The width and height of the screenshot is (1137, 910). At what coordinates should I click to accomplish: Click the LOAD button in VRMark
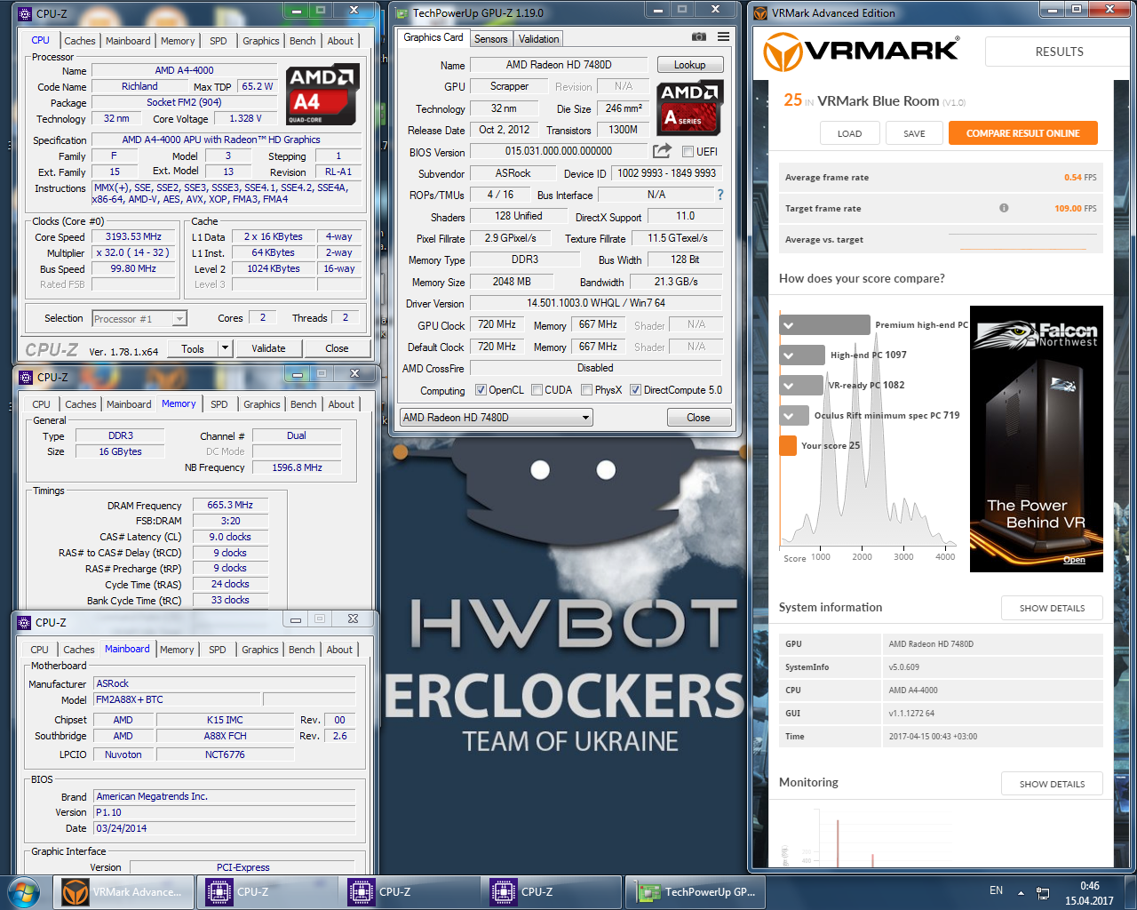850,133
